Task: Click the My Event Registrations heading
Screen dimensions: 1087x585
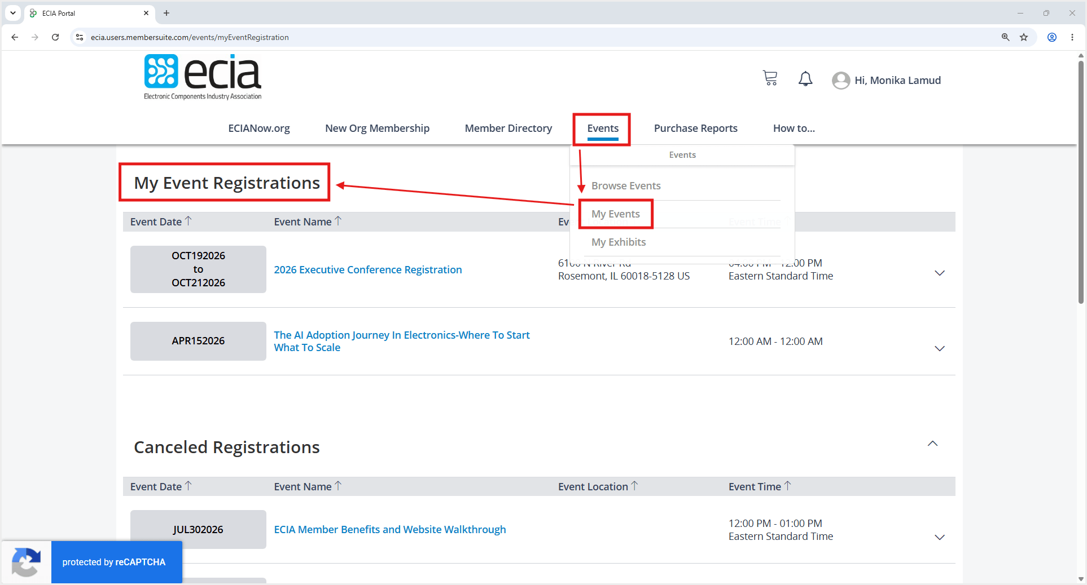Action: [227, 183]
